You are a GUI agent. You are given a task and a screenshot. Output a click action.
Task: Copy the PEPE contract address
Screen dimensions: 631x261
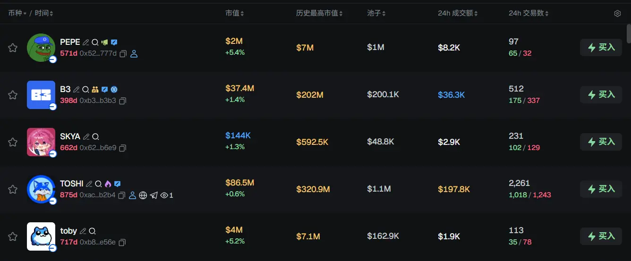pyautogui.click(x=123, y=54)
